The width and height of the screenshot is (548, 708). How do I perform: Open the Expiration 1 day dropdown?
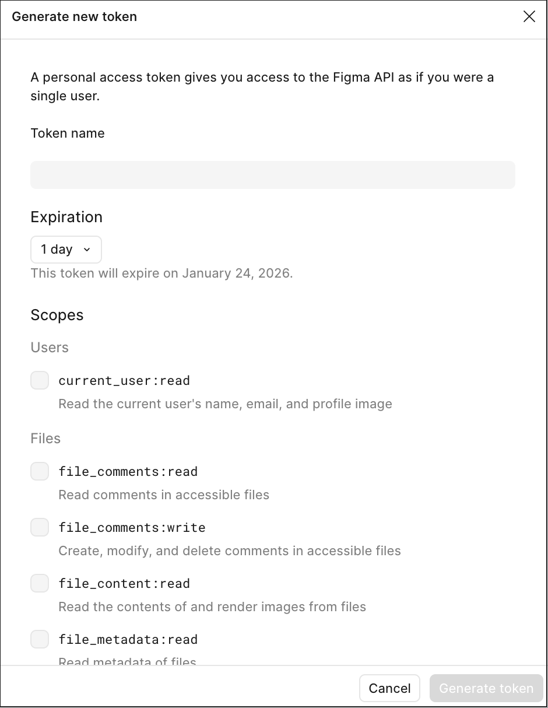66,250
